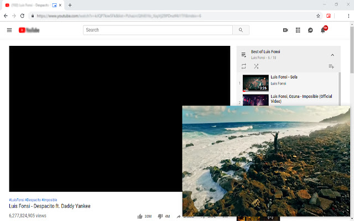The width and height of the screenshot is (354, 221).
Task: Open the Luis Fonsi - Sola title
Action: (284, 77)
